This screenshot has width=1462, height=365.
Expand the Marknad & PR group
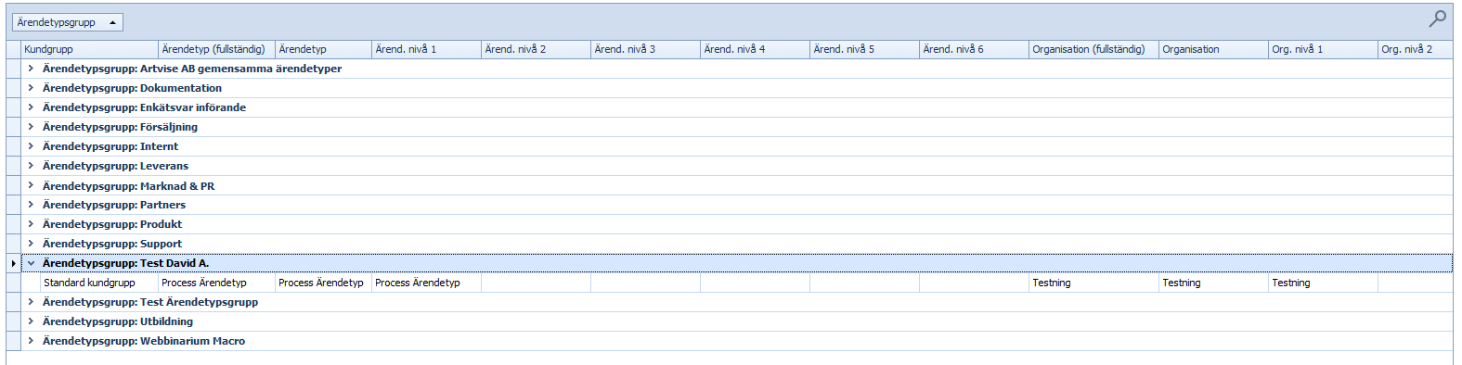[x=31, y=185]
